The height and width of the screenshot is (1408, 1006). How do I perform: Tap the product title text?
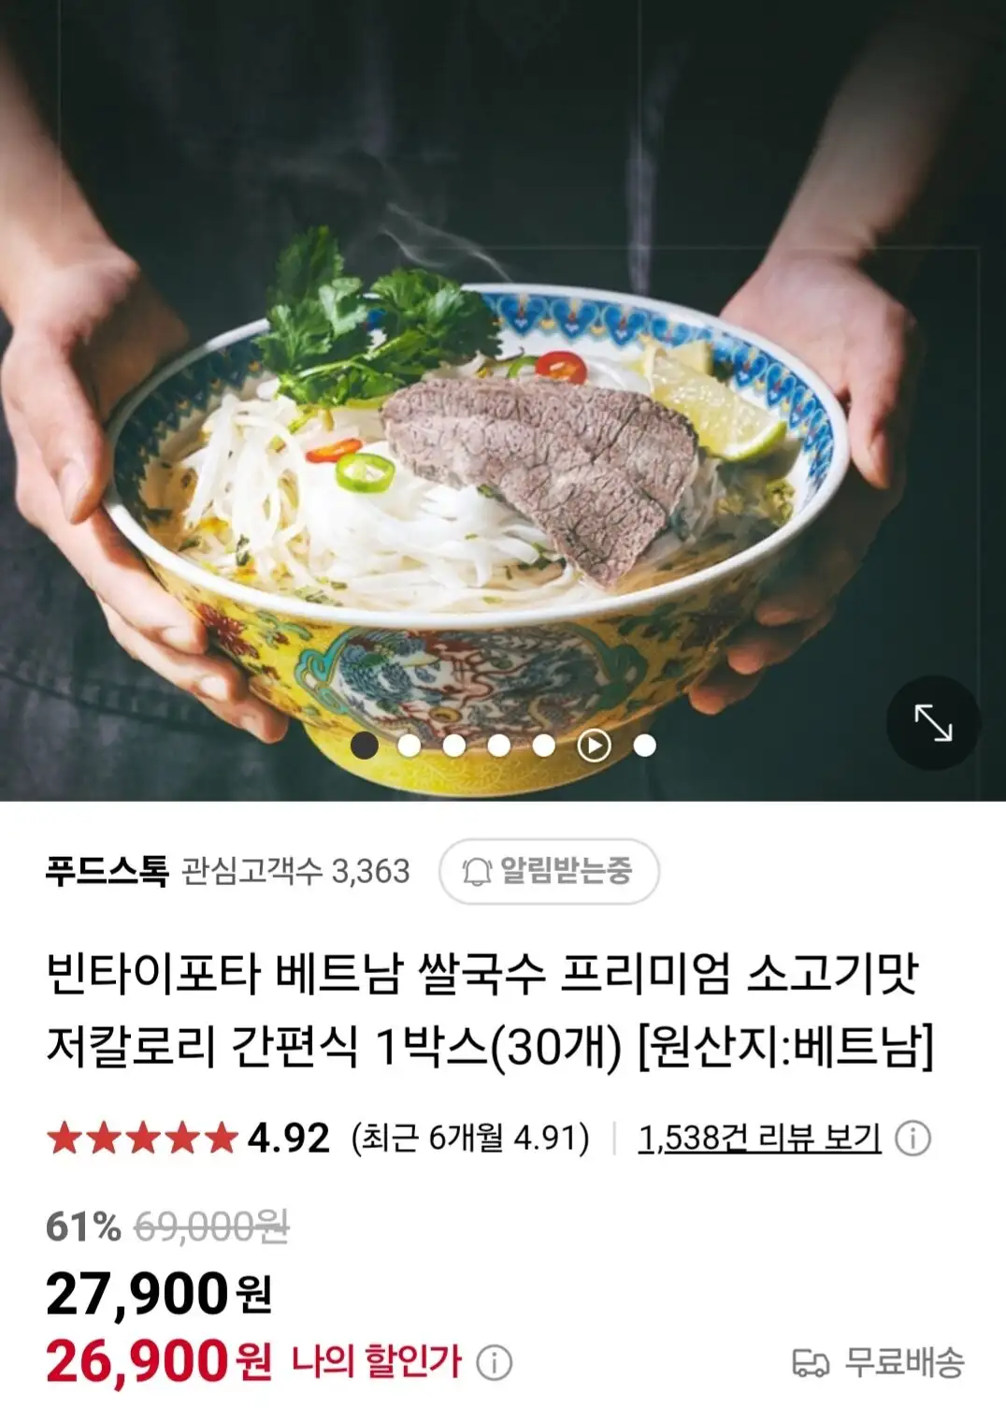[491, 1010]
